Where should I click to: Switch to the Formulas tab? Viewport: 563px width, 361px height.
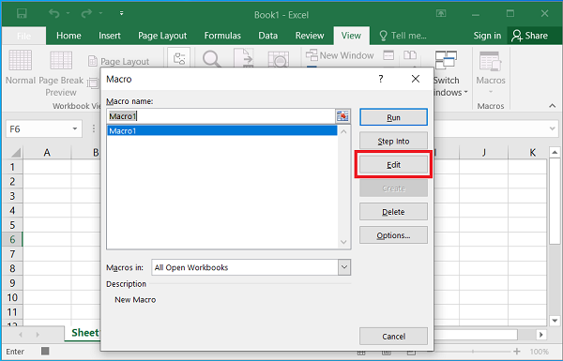pos(222,36)
